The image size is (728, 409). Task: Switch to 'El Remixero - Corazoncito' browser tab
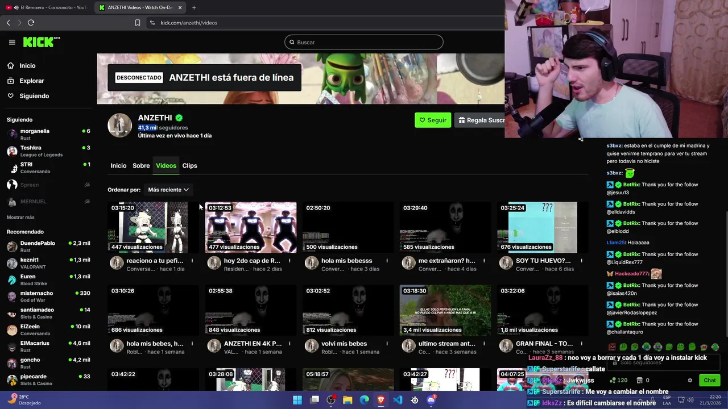click(45, 7)
